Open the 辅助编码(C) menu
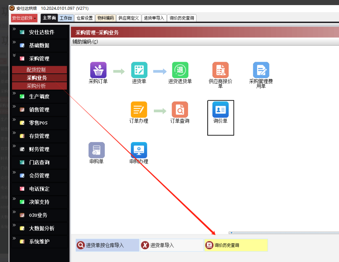 pos(85,42)
